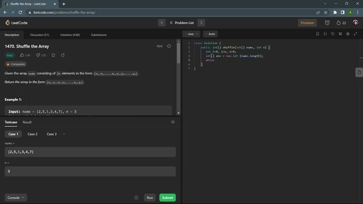Click the while line in editor

click(x=210, y=60)
